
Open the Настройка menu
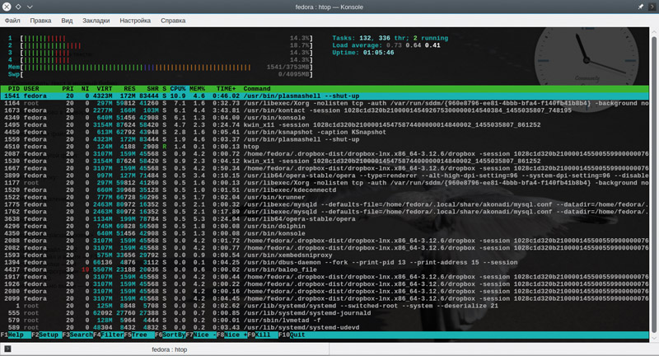click(x=135, y=20)
